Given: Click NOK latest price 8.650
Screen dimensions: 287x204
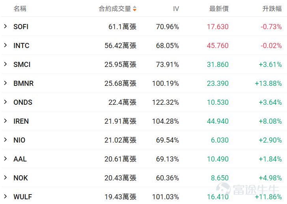Looking at the screenshot, I should [220, 178].
